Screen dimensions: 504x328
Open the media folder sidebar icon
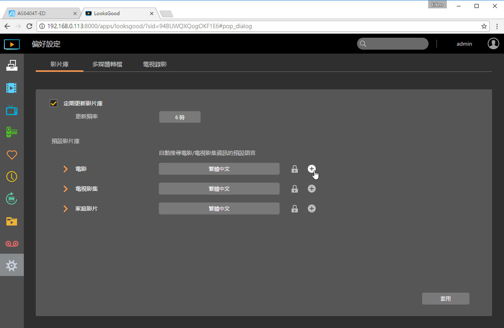[12, 221]
